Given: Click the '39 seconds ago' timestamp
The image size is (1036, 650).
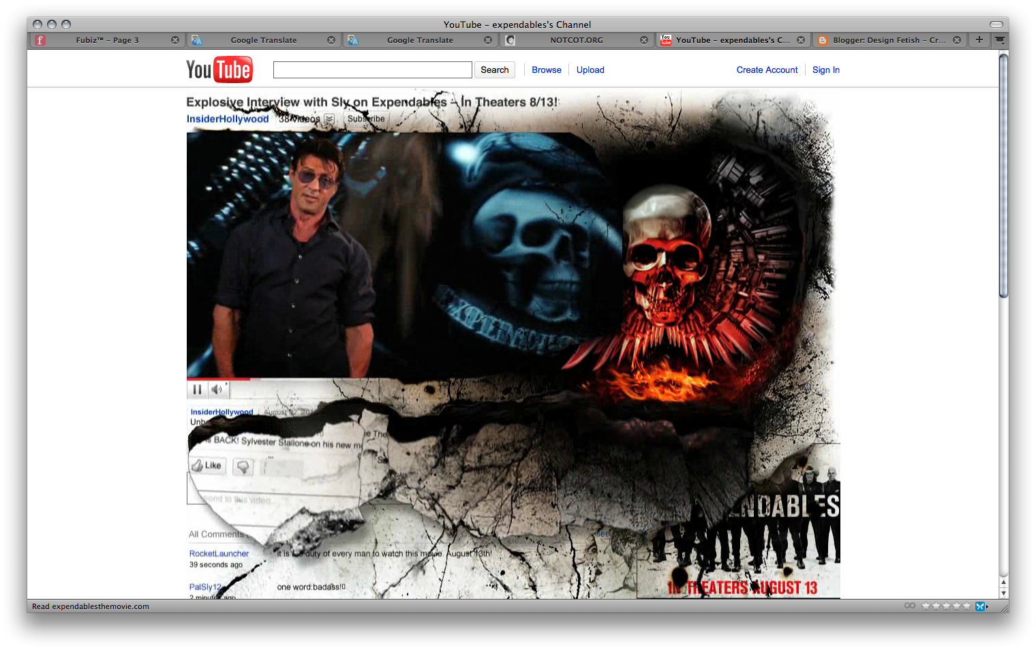Looking at the screenshot, I should pyautogui.click(x=216, y=565).
